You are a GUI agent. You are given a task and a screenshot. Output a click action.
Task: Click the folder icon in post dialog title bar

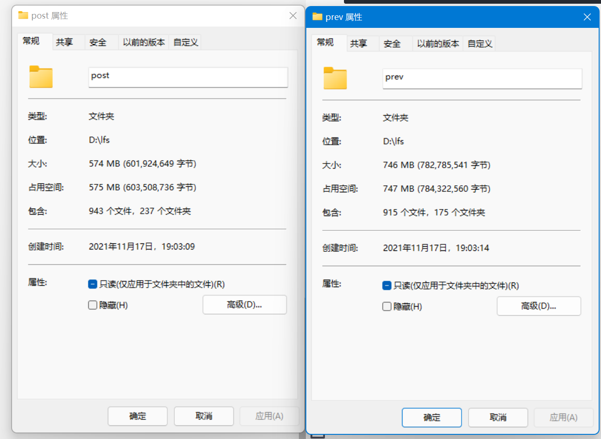(23, 15)
